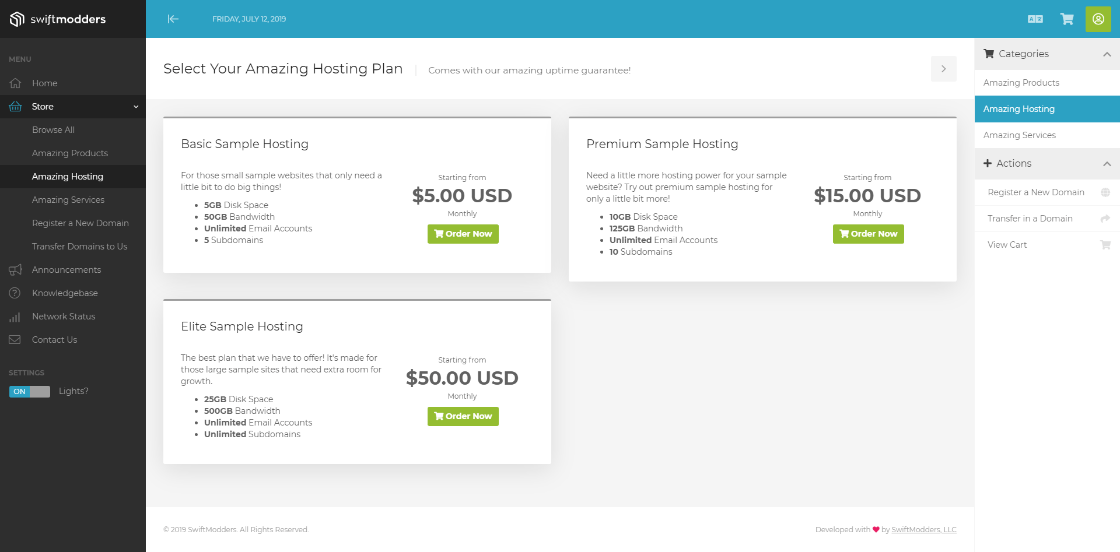This screenshot has height=552, width=1120.
Task: Select Amazing Services in Categories panel
Action: (1019, 135)
